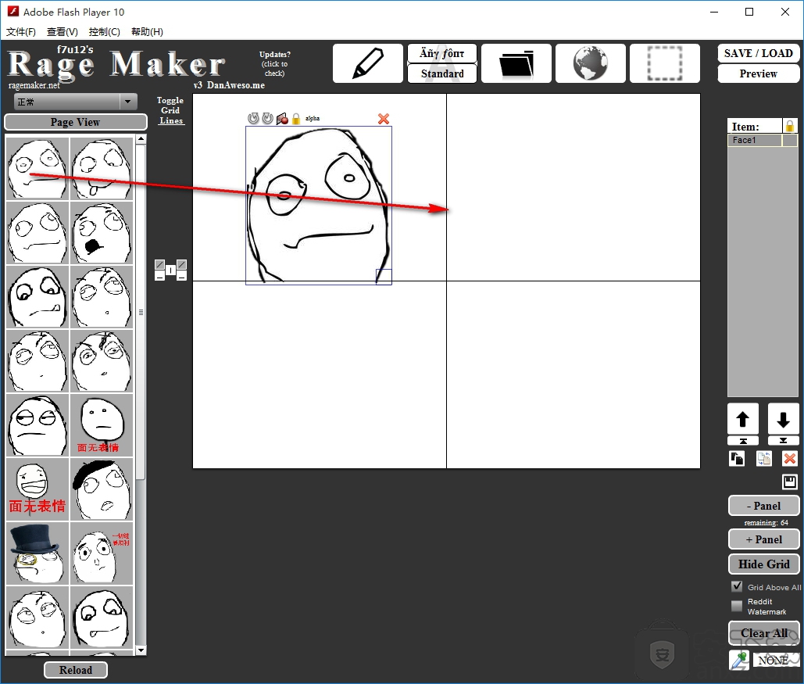Add a panel with + Panel

click(x=763, y=539)
